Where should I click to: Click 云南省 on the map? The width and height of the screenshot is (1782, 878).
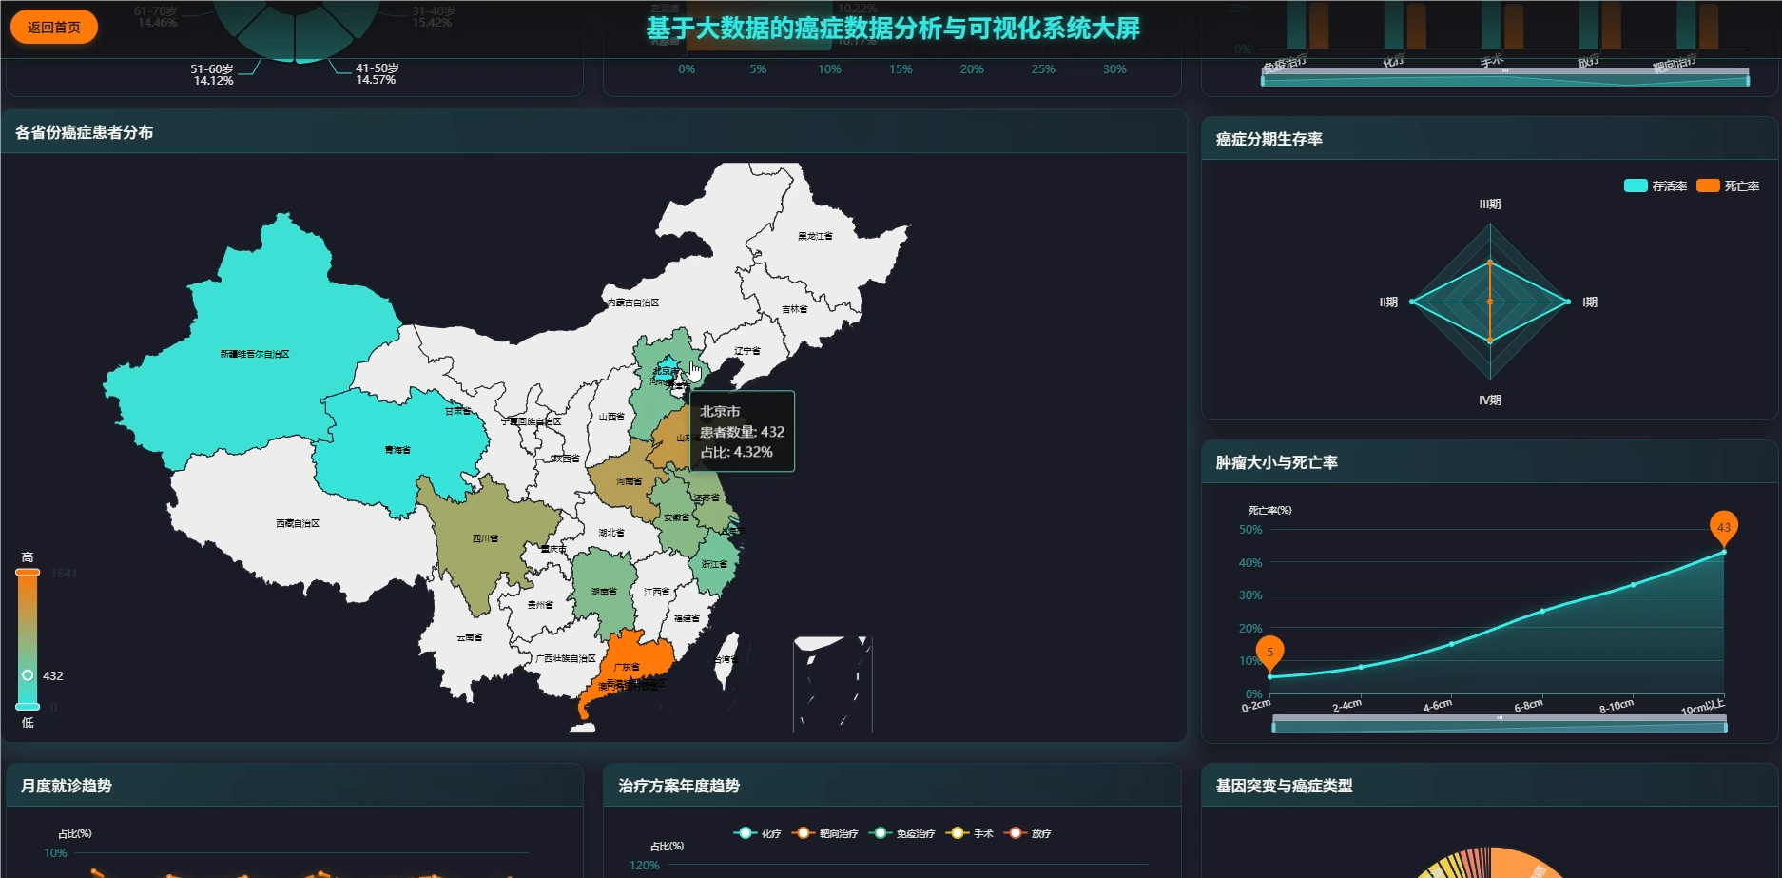[470, 637]
